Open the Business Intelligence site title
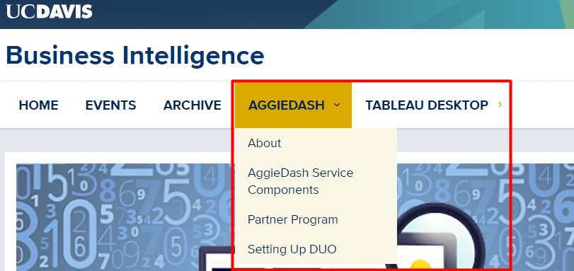574x271 pixels. tap(135, 56)
